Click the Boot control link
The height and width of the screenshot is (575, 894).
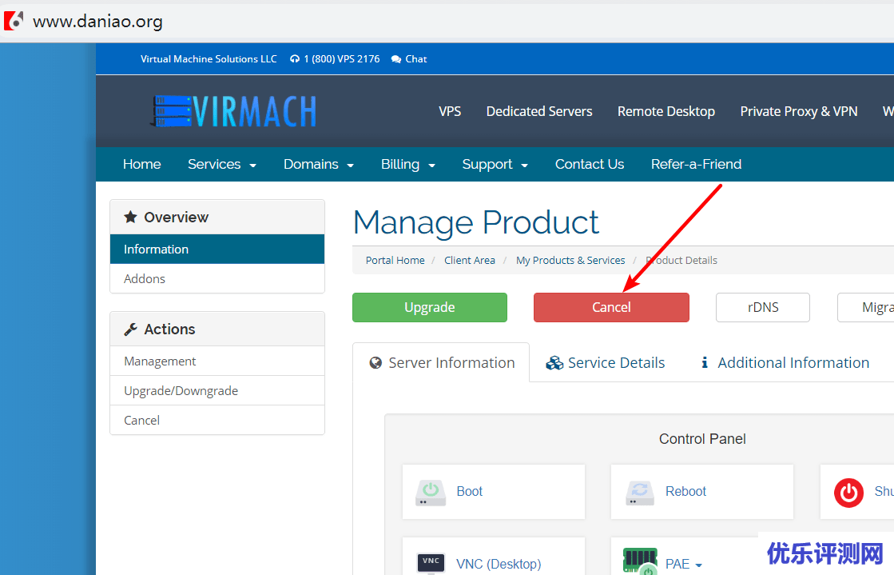pos(469,491)
